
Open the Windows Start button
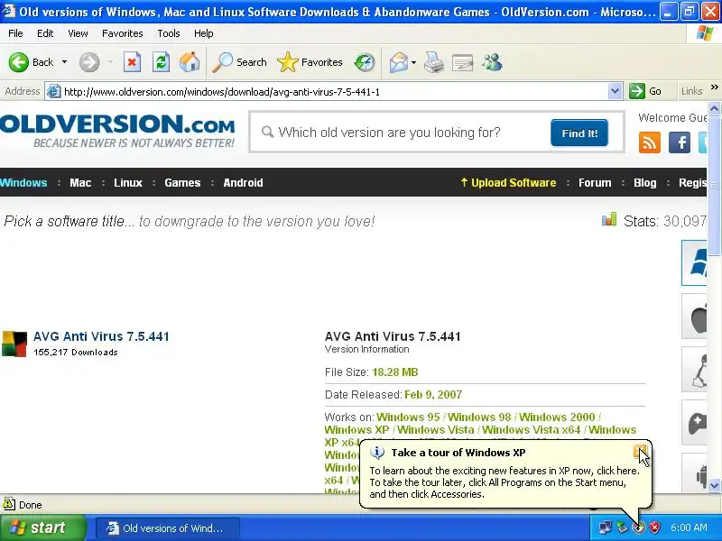(43, 527)
